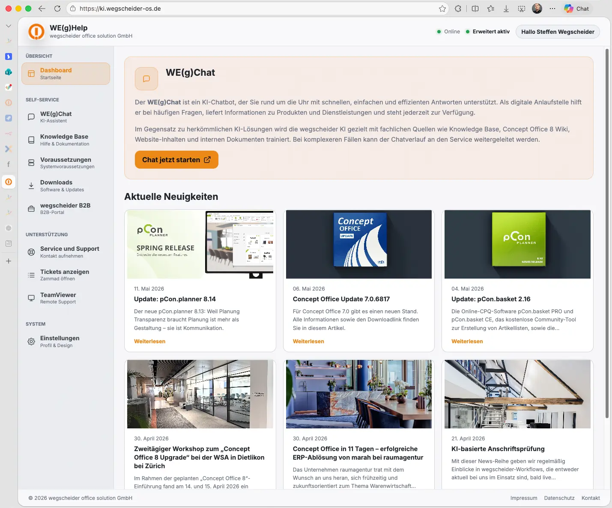Open browser downloads arrow icon

[506, 9]
